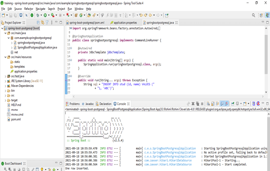Collapse All in Project Explorer
Image resolution: width=270 pixels, height=171 pixels.
[x=38, y=23]
